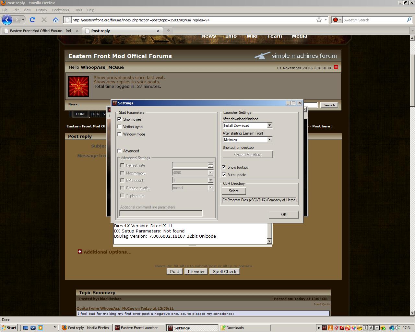Screen dimensions: 415x332
Task: Close the Eastern Front Mod Forums tab
Action: pyautogui.click(x=77, y=31)
